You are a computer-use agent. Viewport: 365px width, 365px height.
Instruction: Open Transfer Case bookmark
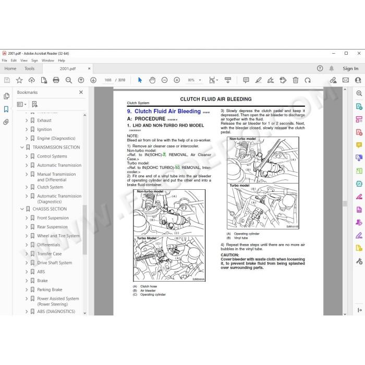(50, 254)
